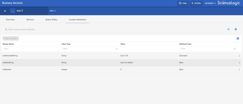Open actions menu for harBaseInt row
This screenshot has height=104, width=243.
[x=239, y=70]
